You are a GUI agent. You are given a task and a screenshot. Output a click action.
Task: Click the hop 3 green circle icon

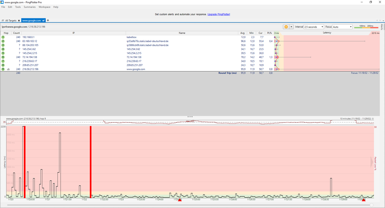pyautogui.click(x=3, y=45)
